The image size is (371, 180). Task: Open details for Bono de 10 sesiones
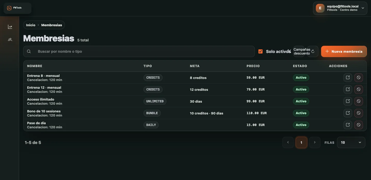click(348, 113)
